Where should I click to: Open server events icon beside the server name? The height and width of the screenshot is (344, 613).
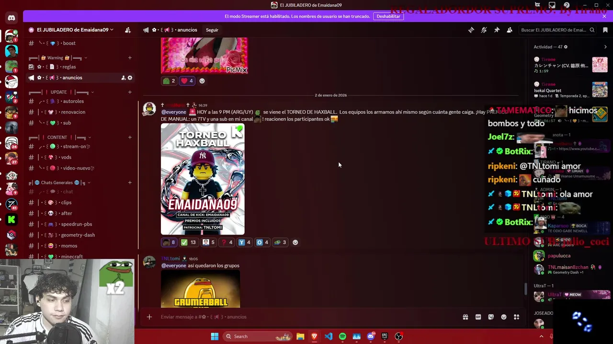click(128, 30)
